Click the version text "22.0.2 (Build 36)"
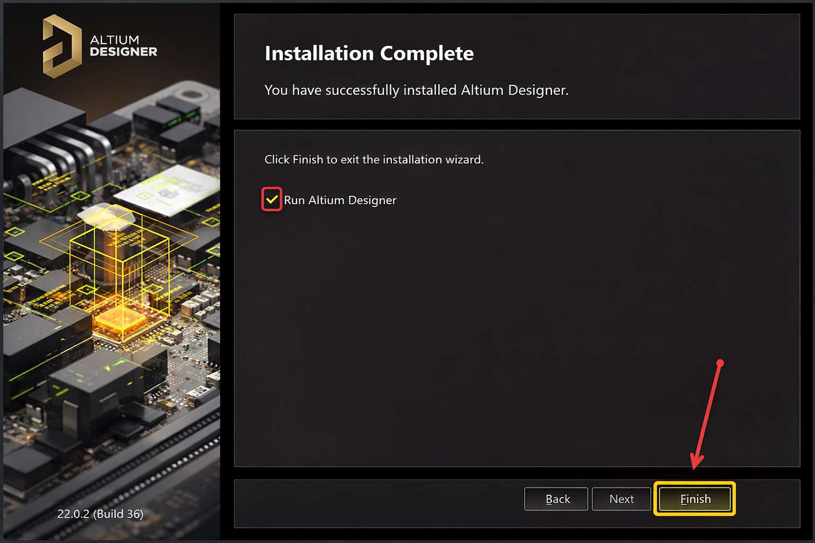The width and height of the screenshot is (815, 543). 100,514
